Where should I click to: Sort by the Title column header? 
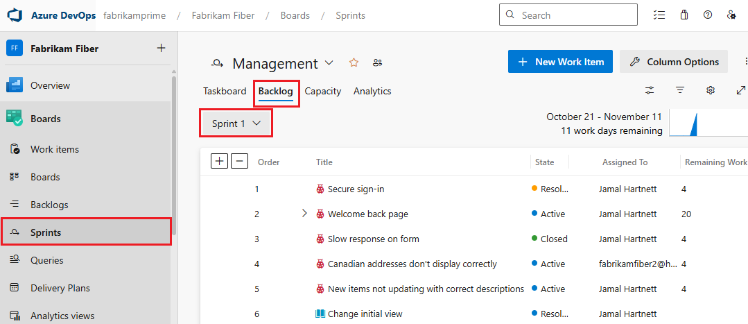tap(324, 162)
